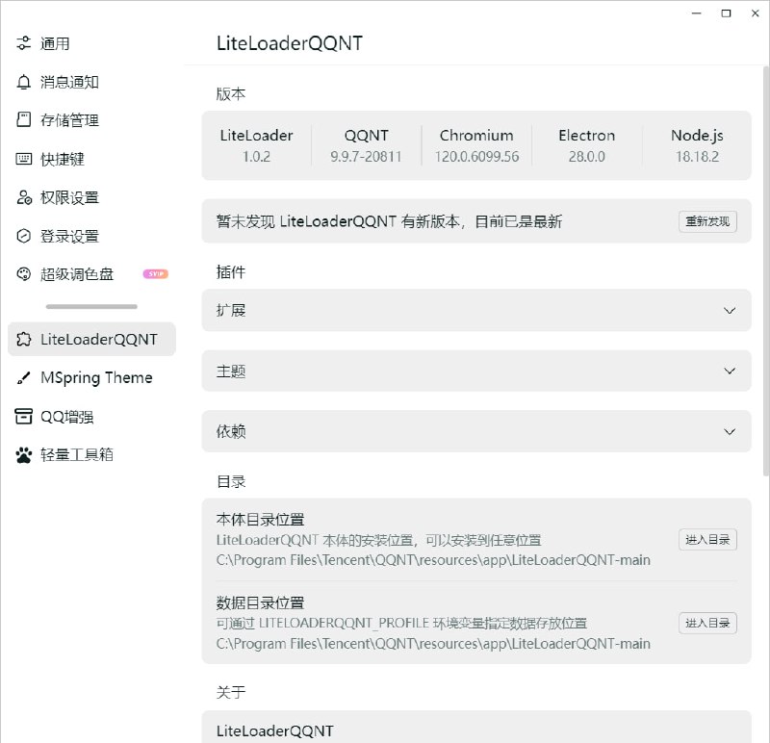Click the paintbrush icon for MSpring Theme
Image resolution: width=770 pixels, height=743 pixels.
pyautogui.click(x=23, y=377)
